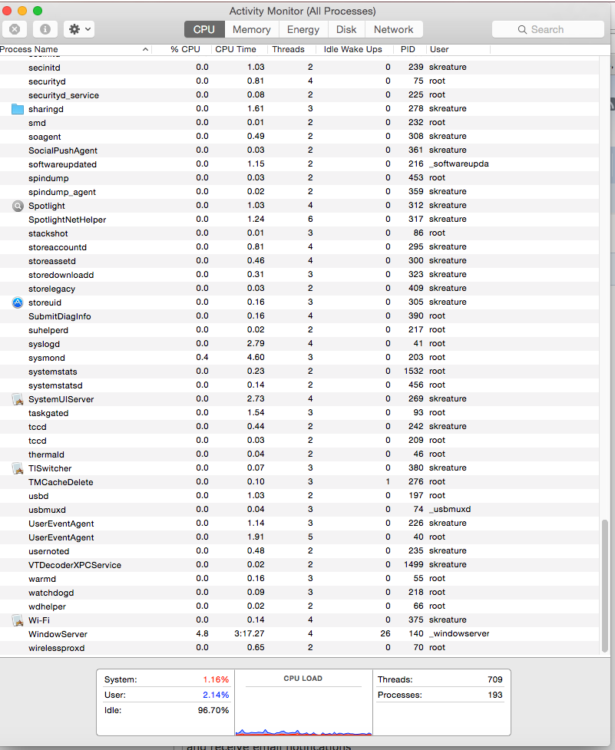The width and height of the screenshot is (615, 750).
Task: Click the Wi-Fi process icon
Action: click(18, 620)
